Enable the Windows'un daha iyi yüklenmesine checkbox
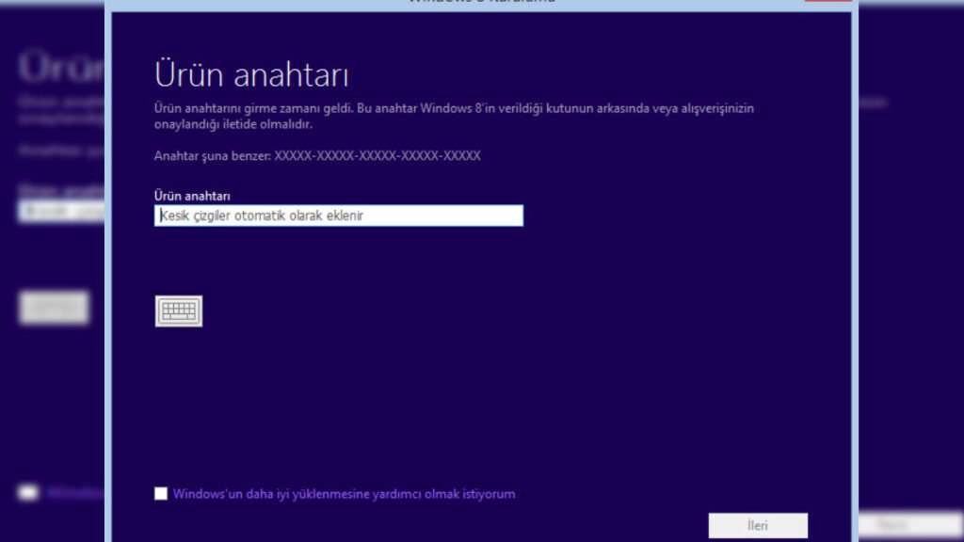Screen dimensions: 964x542 [161, 492]
